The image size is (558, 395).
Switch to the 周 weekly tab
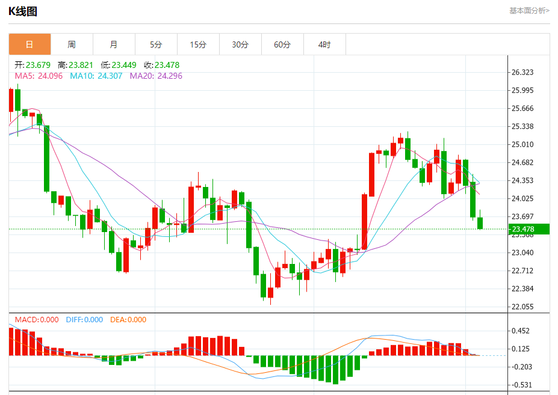pos(72,44)
